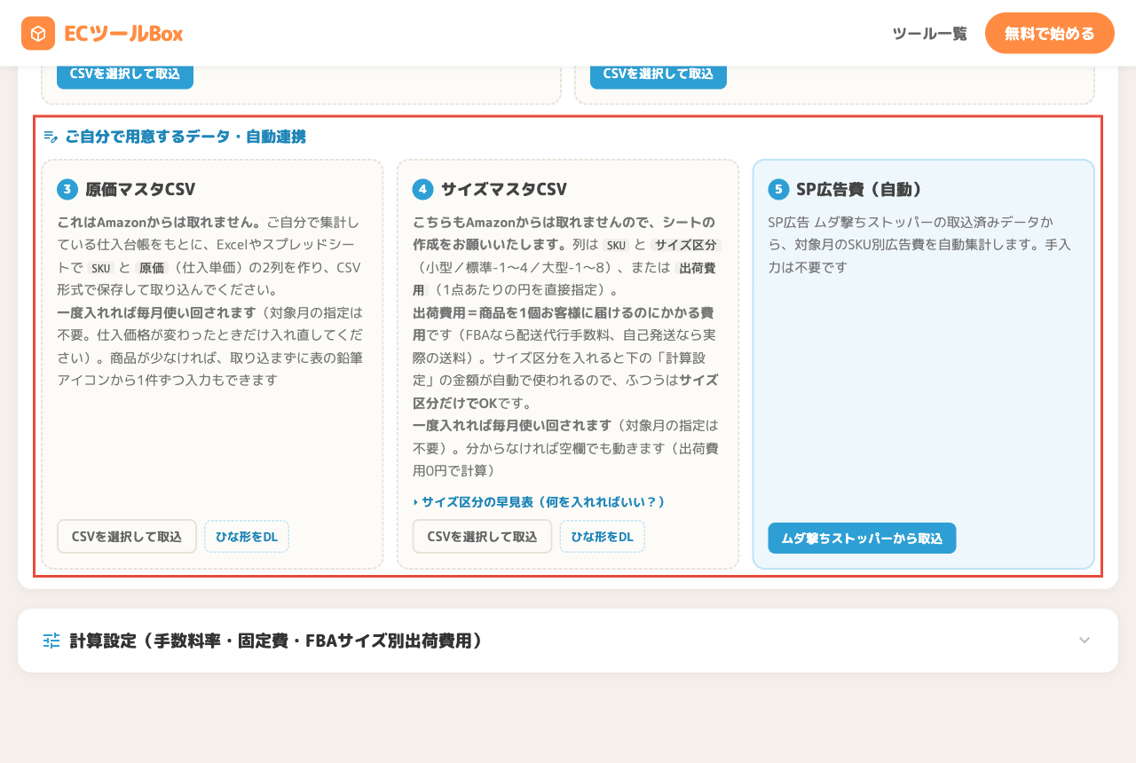Expand the 計算設定 section chevron
Image resolution: width=1136 pixels, height=763 pixels.
pos(1085,641)
